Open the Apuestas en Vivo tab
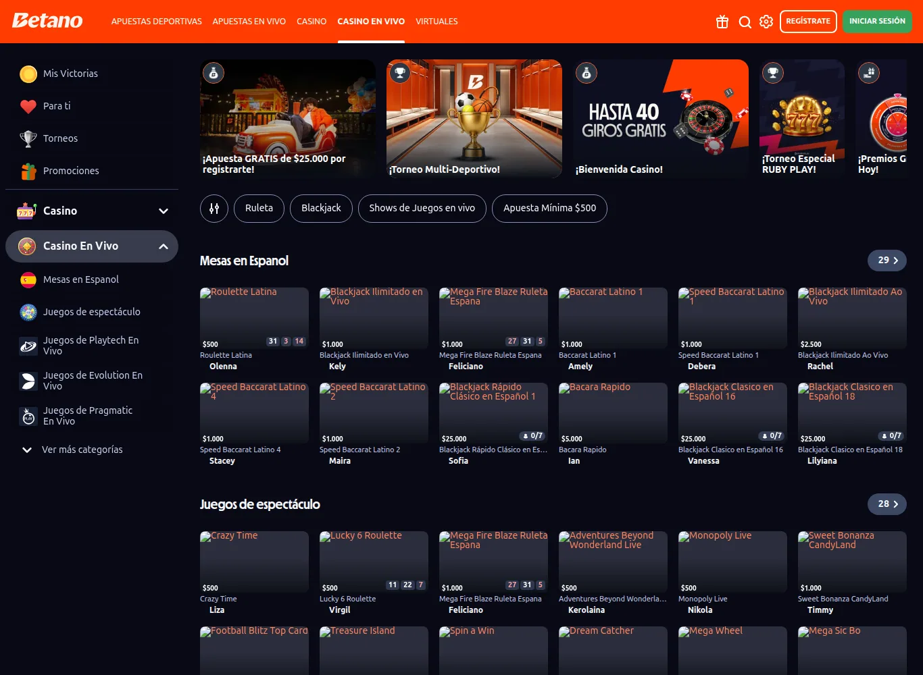The width and height of the screenshot is (923, 675). click(x=249, y=22)
